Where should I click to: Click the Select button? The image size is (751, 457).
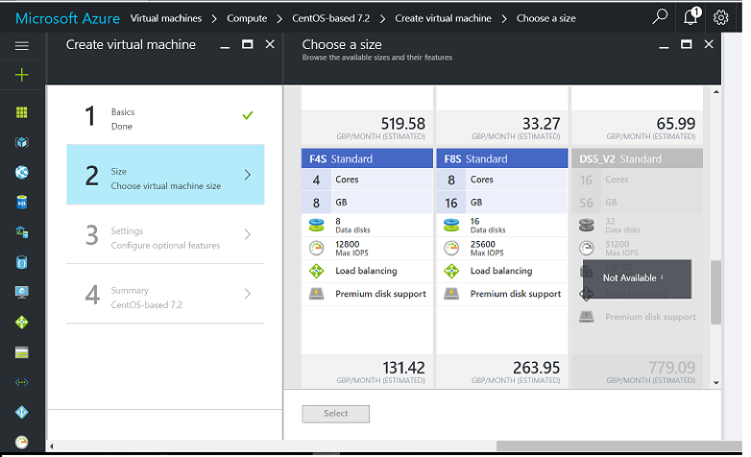pyautogui.click(x=336, y=414)
